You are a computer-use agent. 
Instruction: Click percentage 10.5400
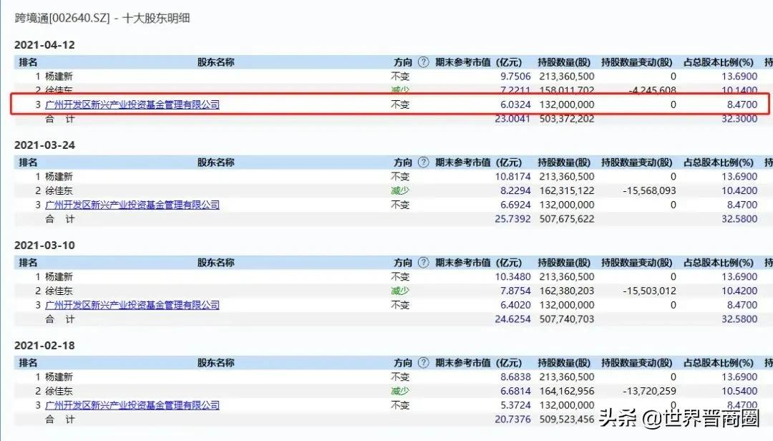tap(739, 391)
